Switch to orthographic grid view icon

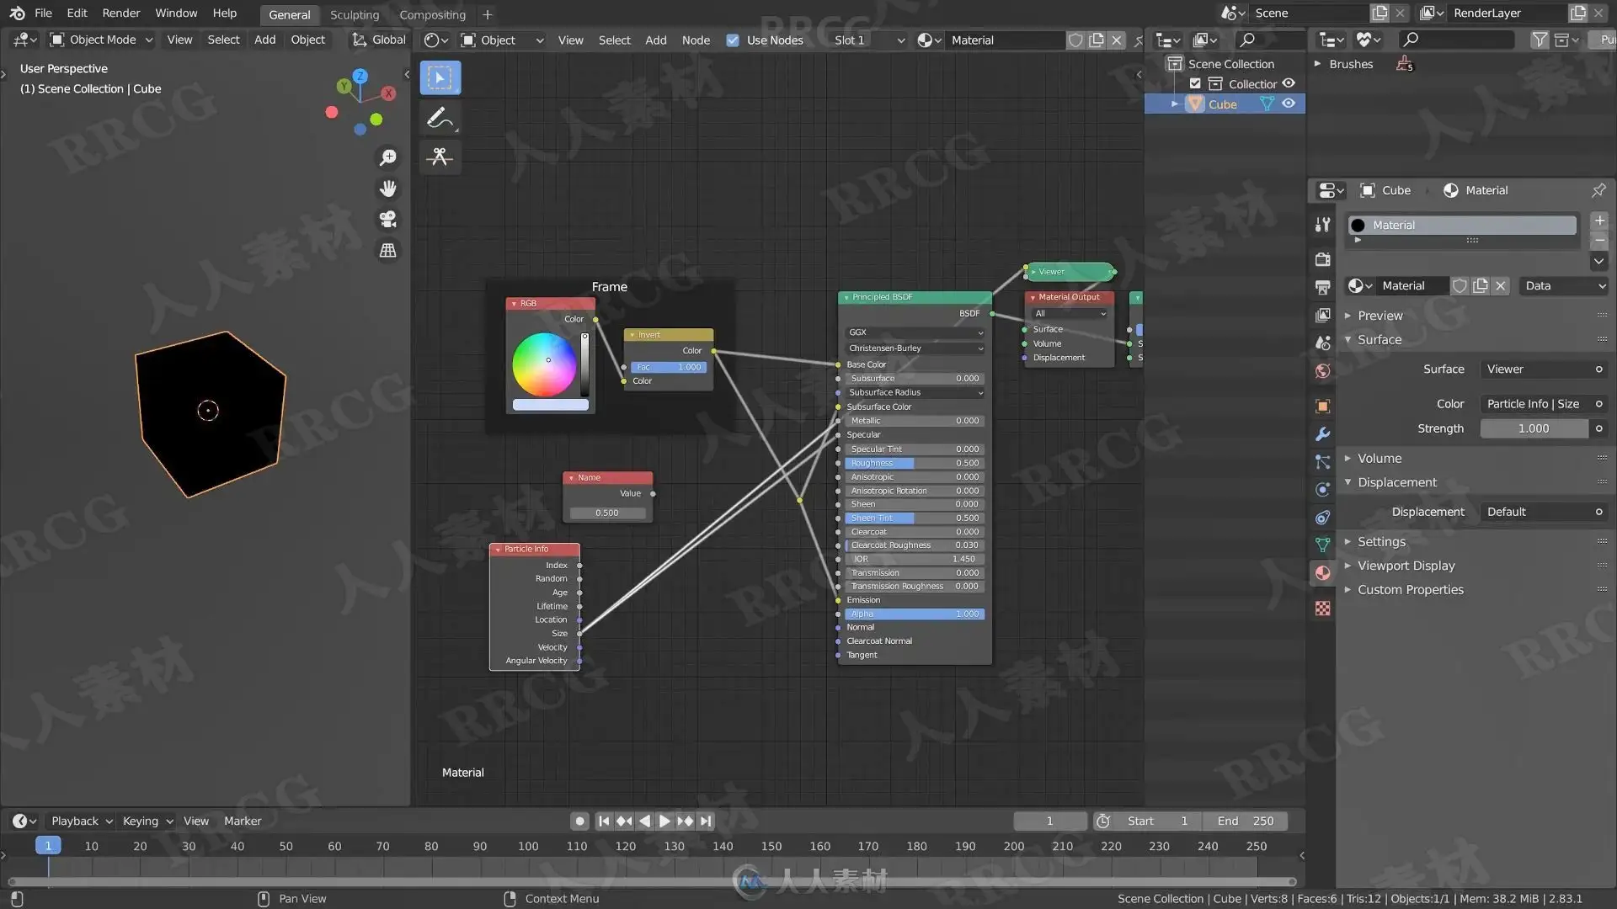point(387,250)
